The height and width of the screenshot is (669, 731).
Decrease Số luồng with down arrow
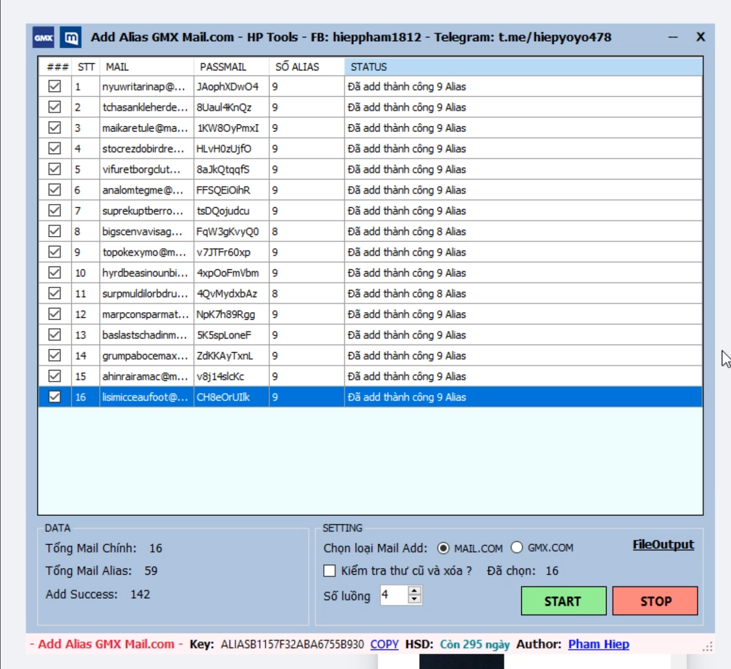[415, 600]
